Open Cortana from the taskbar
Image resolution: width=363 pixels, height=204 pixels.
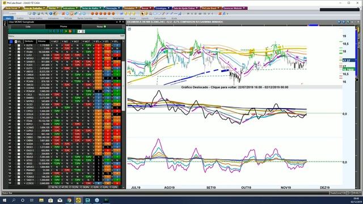[23, 200]
